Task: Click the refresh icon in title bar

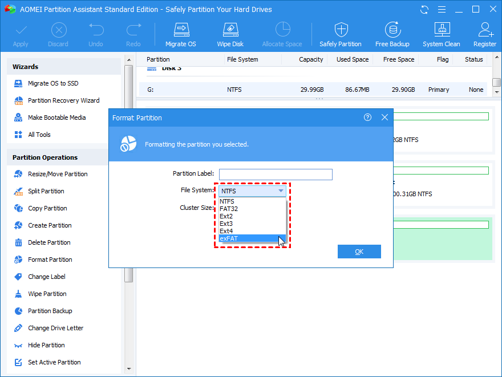Action: [424, 10]
